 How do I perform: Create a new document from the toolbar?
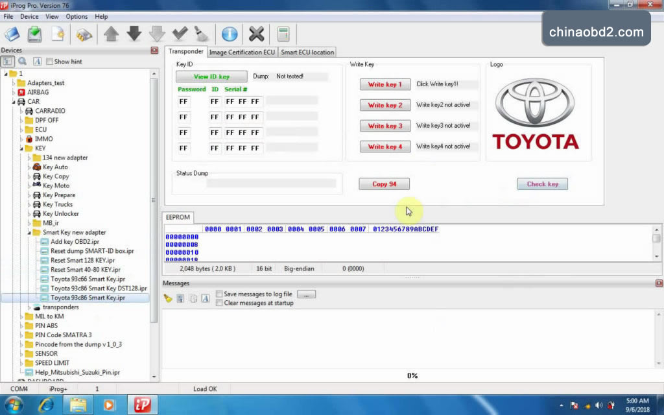pos(58,34)
